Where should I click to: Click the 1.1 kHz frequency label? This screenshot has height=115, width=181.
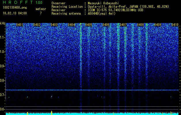coord(2,37)
